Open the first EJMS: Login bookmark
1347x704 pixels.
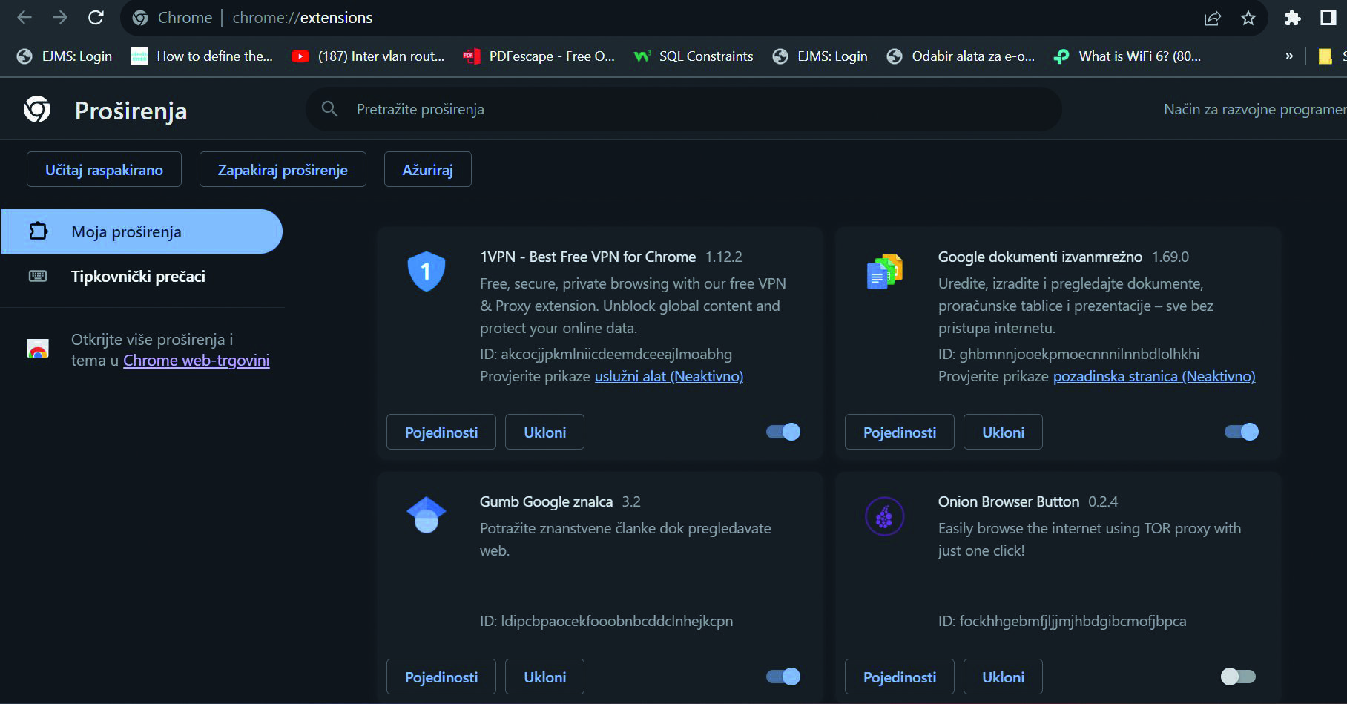[x=65, y=56]
